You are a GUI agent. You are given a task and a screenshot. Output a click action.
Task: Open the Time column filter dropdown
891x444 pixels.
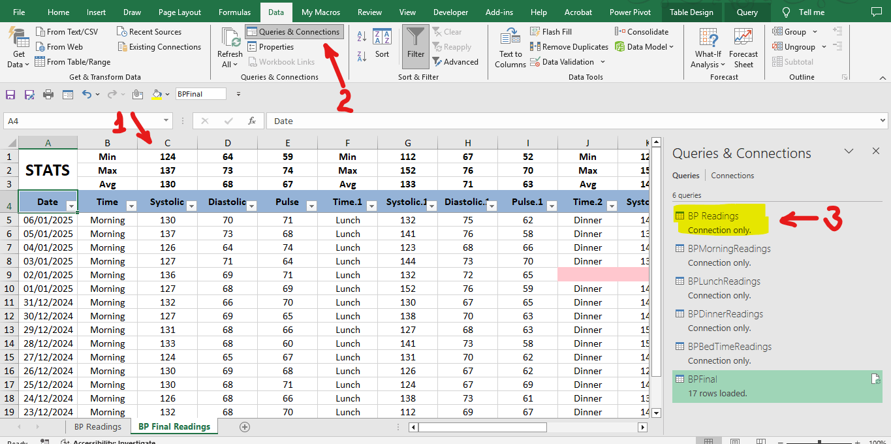131,206
